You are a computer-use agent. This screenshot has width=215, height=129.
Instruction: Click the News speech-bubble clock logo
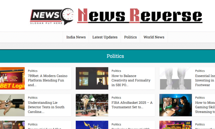click(x=52, y=16)
